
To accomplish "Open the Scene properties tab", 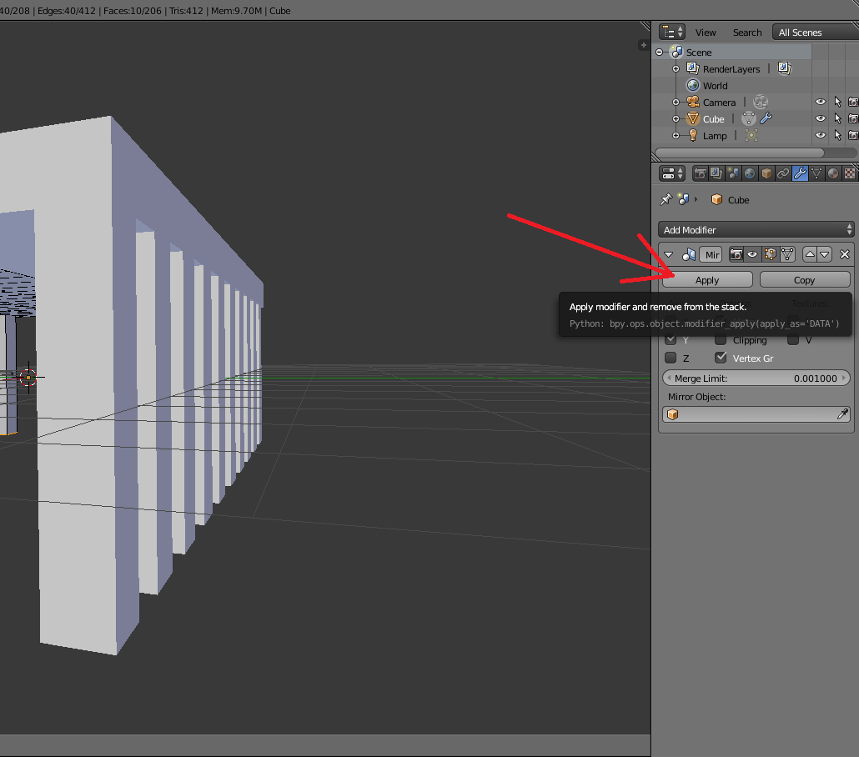I will point(733,173).
